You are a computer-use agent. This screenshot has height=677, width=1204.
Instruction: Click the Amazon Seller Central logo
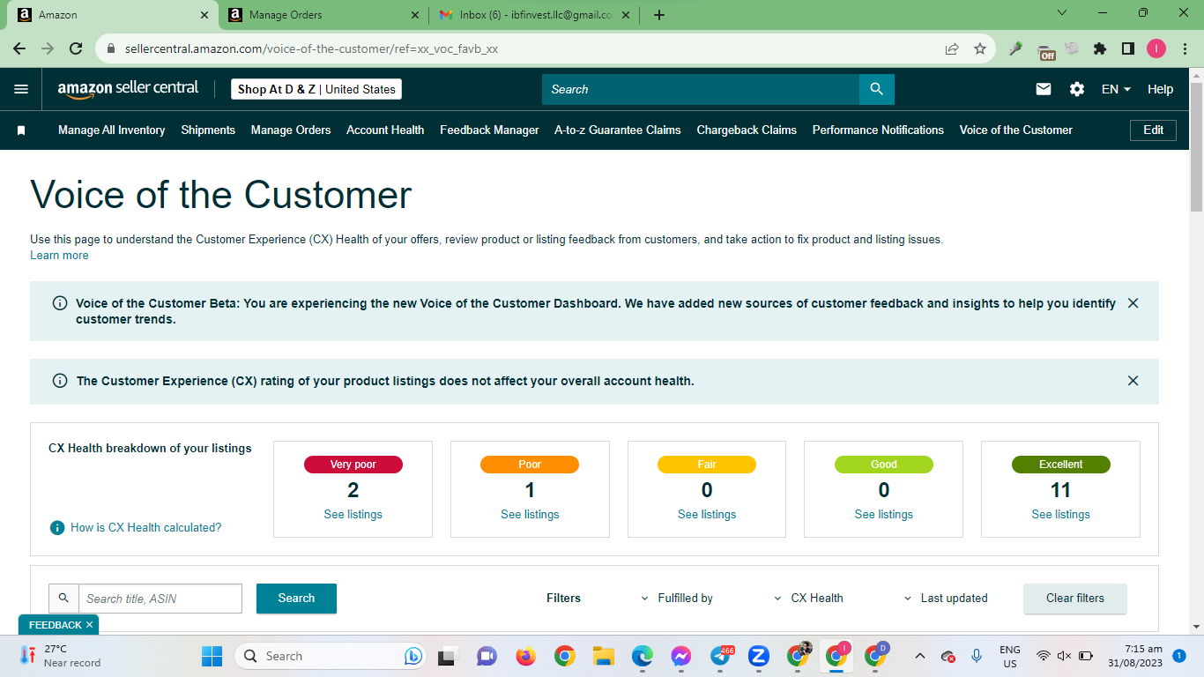pyautogui.click(x=129, y=88)
